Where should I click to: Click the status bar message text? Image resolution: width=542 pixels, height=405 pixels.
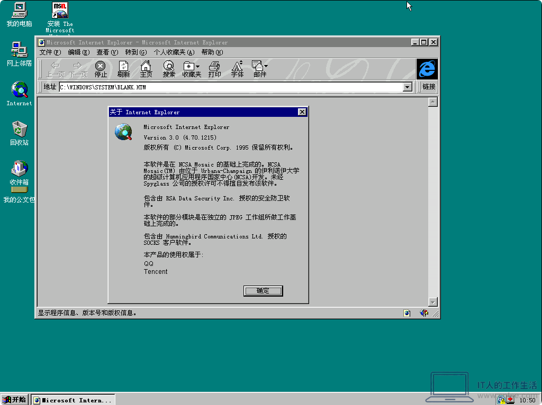pyautogui.click(x=87, y=313)
